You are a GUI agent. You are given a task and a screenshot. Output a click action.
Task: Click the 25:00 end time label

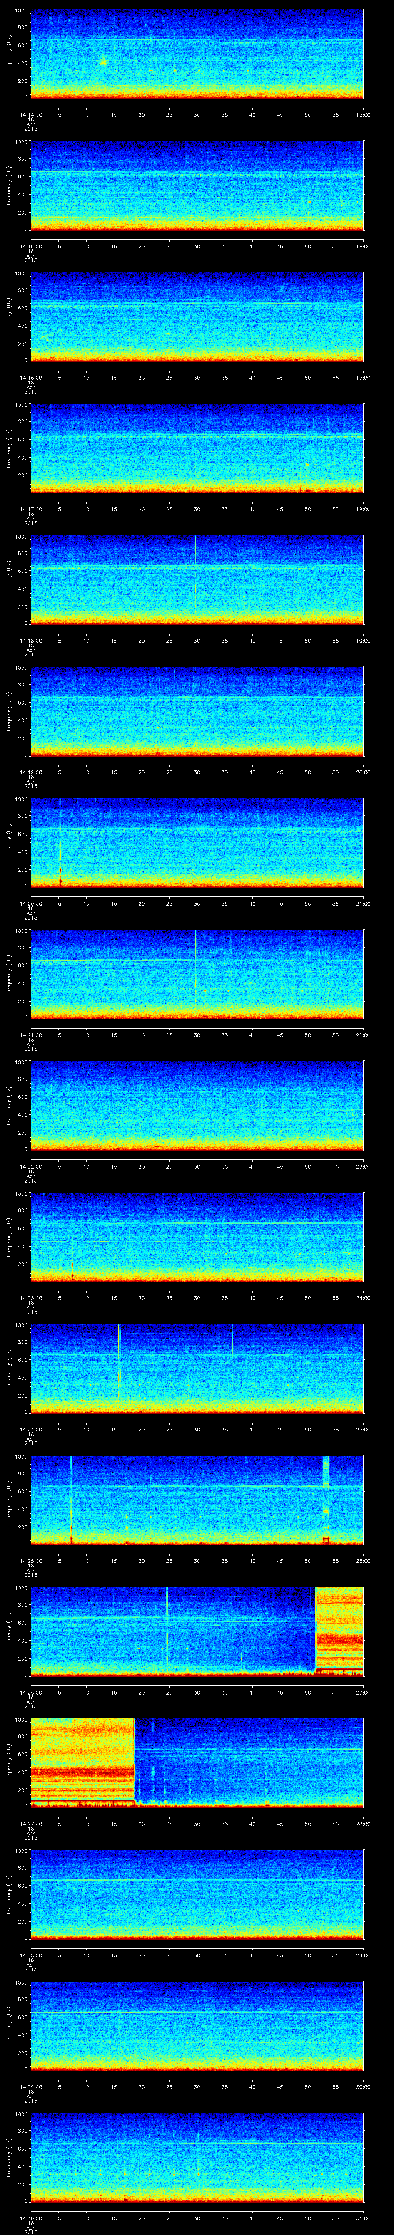click(x=364, y=1429)
